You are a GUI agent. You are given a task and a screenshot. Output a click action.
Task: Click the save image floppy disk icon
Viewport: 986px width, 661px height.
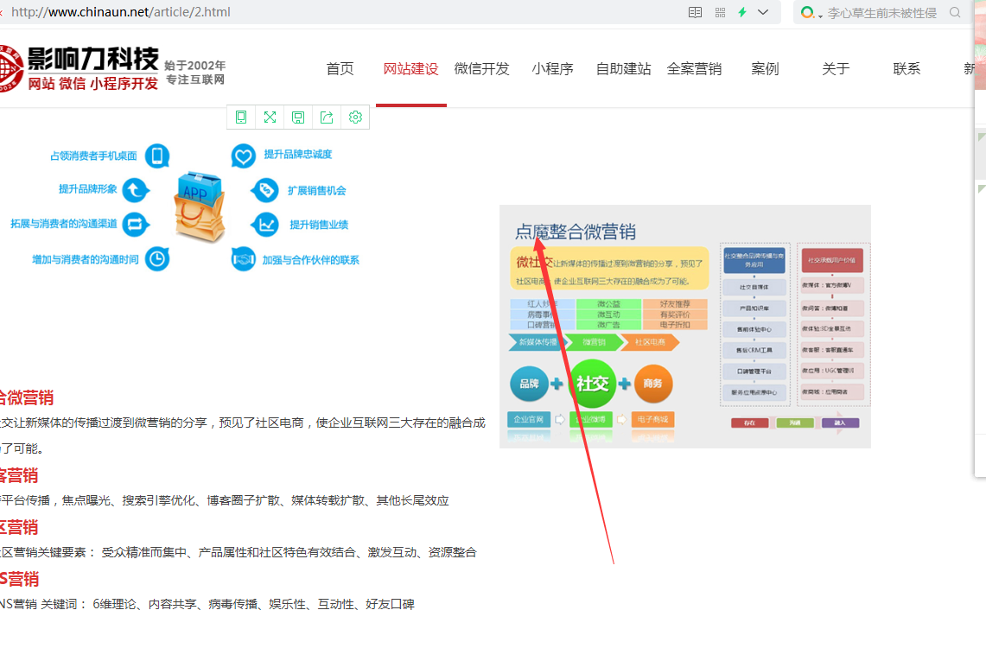(x=298, y=118)
